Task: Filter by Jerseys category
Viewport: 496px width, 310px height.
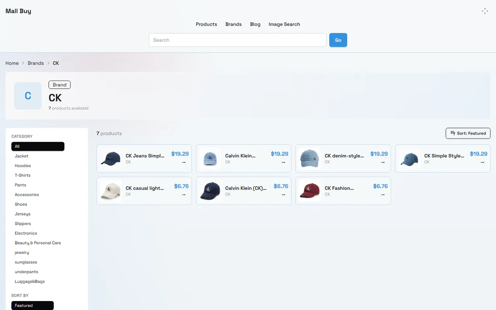Action: pyautogui.click(x=22, y=214)
